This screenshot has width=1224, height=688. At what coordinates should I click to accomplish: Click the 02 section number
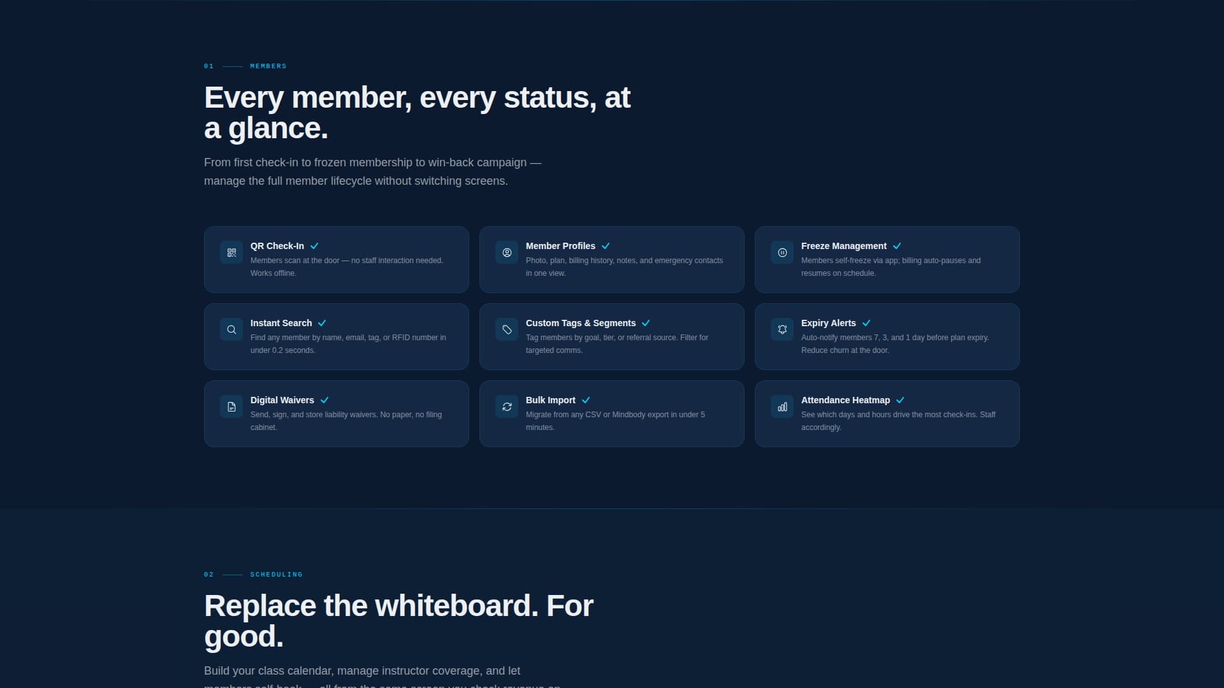(208, 575)
